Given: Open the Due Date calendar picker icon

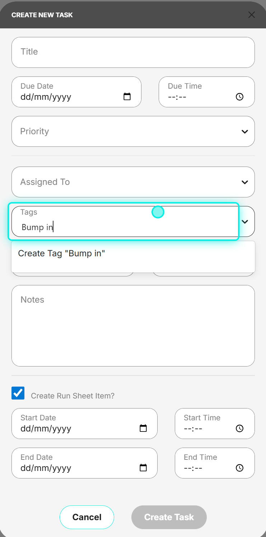Looking at the screenshot, I should (127, 97).
